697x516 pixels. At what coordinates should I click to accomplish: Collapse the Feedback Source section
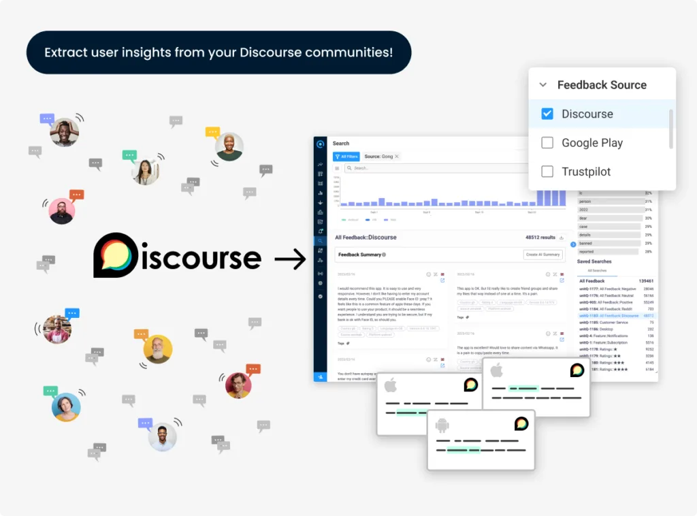[x=542, y=85]
